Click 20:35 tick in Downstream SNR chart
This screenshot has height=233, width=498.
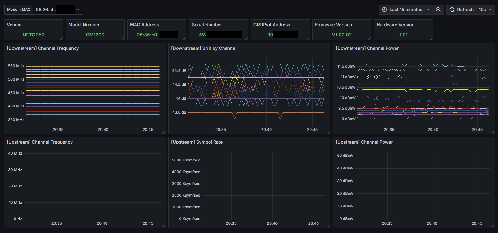(x=221, y=130)
